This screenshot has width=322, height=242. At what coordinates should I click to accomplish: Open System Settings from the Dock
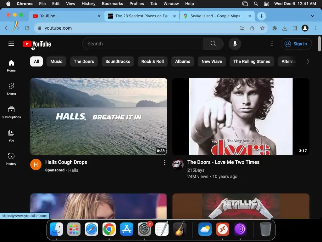click(x=144, y=229)
